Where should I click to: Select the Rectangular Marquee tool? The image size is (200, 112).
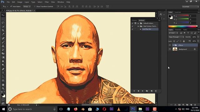pyautogui.click(x=3, y=19)
